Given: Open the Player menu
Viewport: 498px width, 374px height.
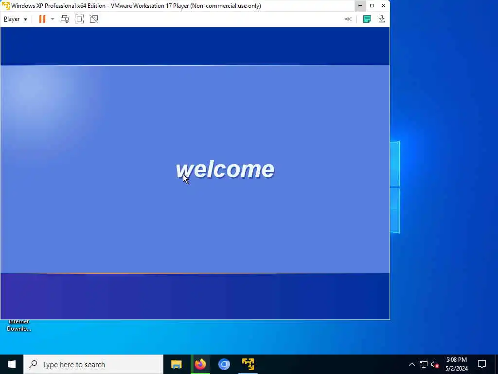Looking at the screenshot, I should (x=15, y=19).
